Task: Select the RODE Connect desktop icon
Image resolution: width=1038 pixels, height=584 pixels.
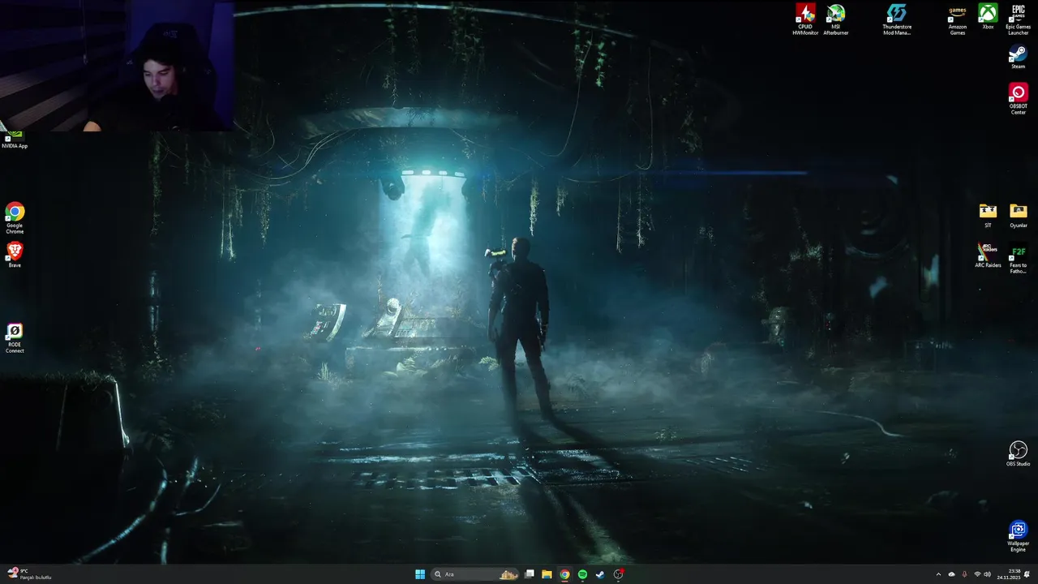Action: click(x=15, y=338)
